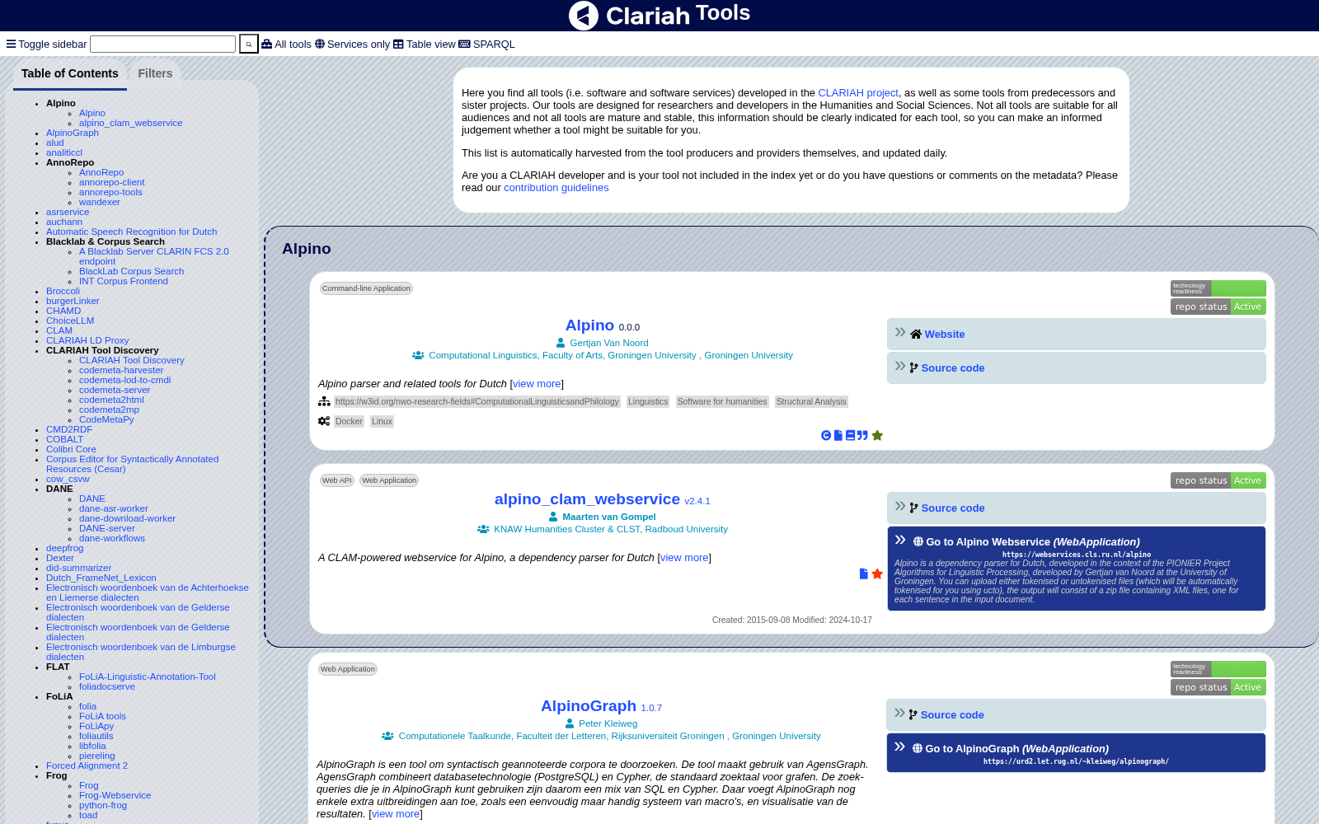Click the group icon beside KNAW Humanities Cluster
Viewport: 1319px width, 824px height.
pos(483,529)
